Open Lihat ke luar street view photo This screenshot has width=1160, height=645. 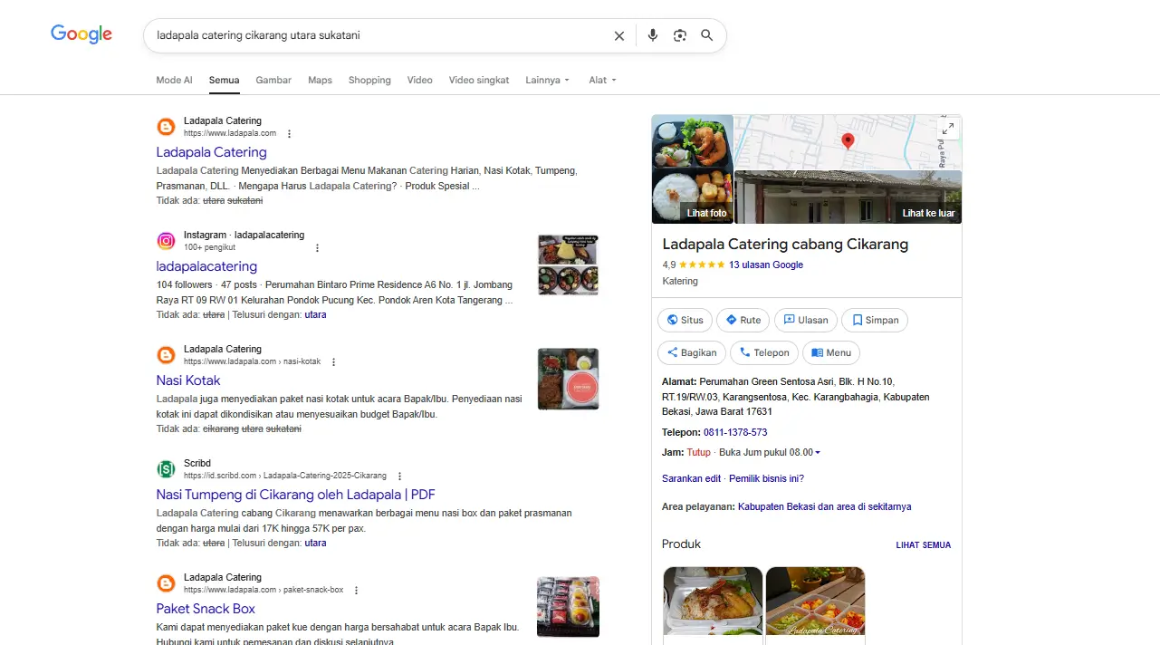coord(848,197)
